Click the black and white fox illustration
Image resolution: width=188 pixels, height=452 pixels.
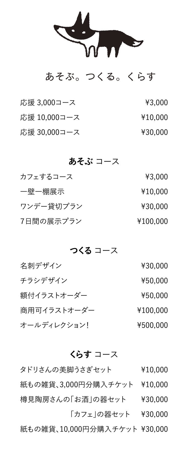click(x=98, y=35)
